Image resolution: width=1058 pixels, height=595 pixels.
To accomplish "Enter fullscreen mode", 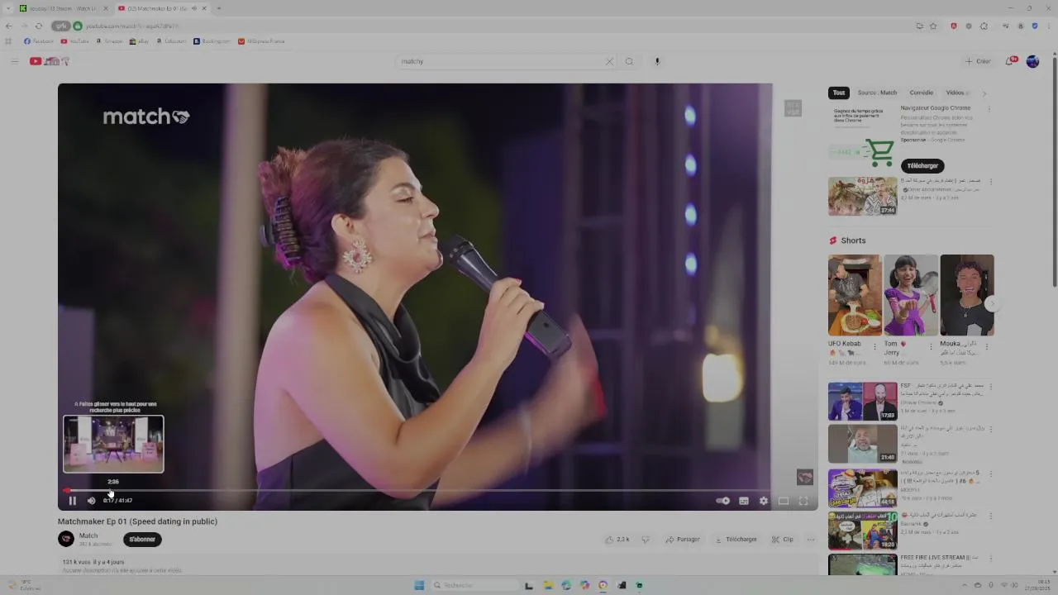I will (803, 500).
